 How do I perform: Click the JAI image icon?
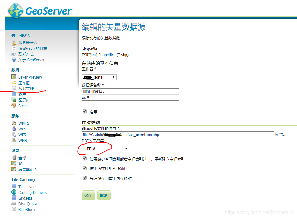(14, 163)
